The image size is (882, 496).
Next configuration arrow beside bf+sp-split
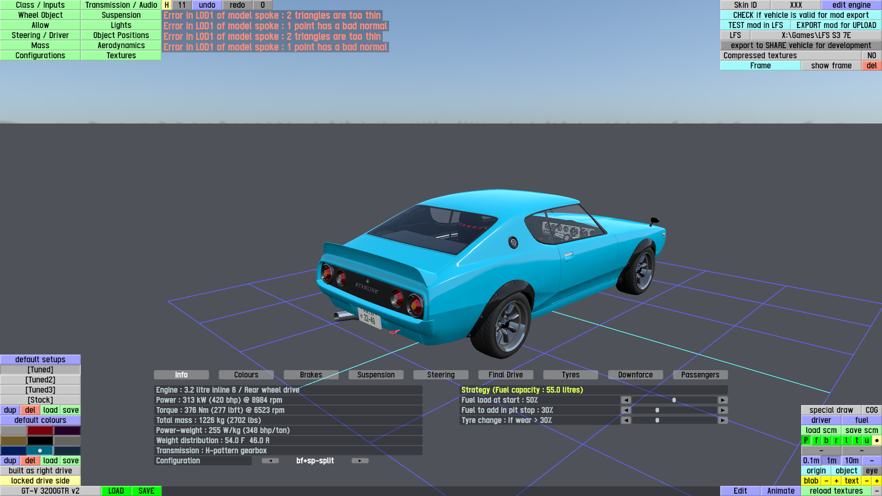tap(360, 461)
